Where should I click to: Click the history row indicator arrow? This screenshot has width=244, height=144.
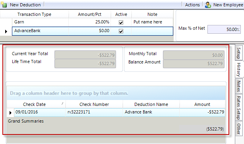coord(10,113)
